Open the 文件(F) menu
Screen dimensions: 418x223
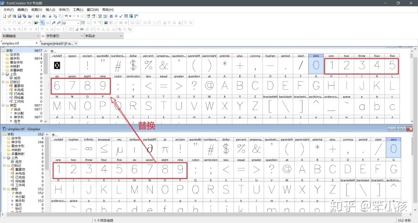(9, 10)
